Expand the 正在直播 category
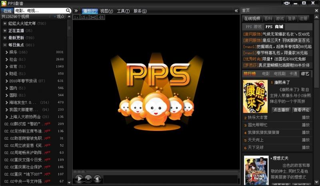This screenshot has height=186, width=320. point(5,31)
